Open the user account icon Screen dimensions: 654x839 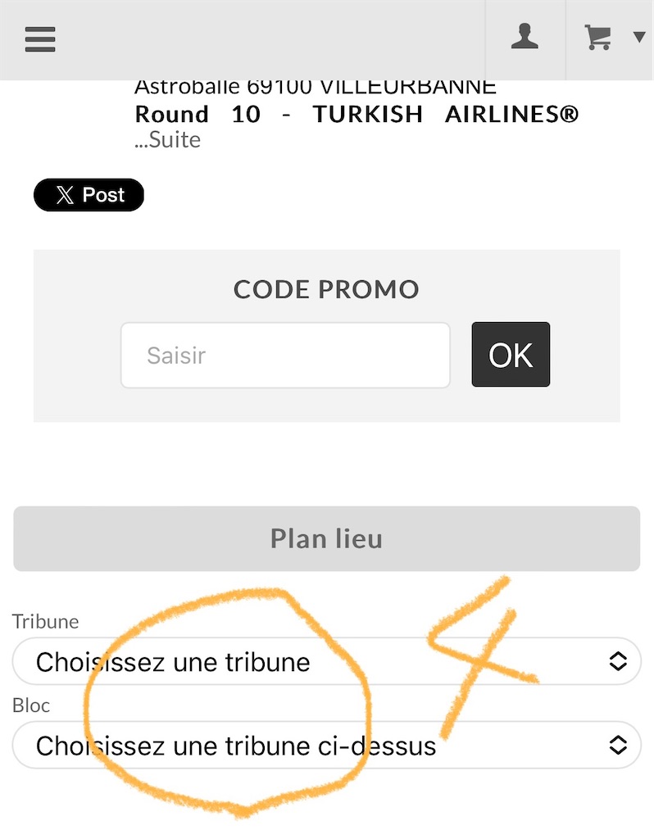tap(525, 38)
